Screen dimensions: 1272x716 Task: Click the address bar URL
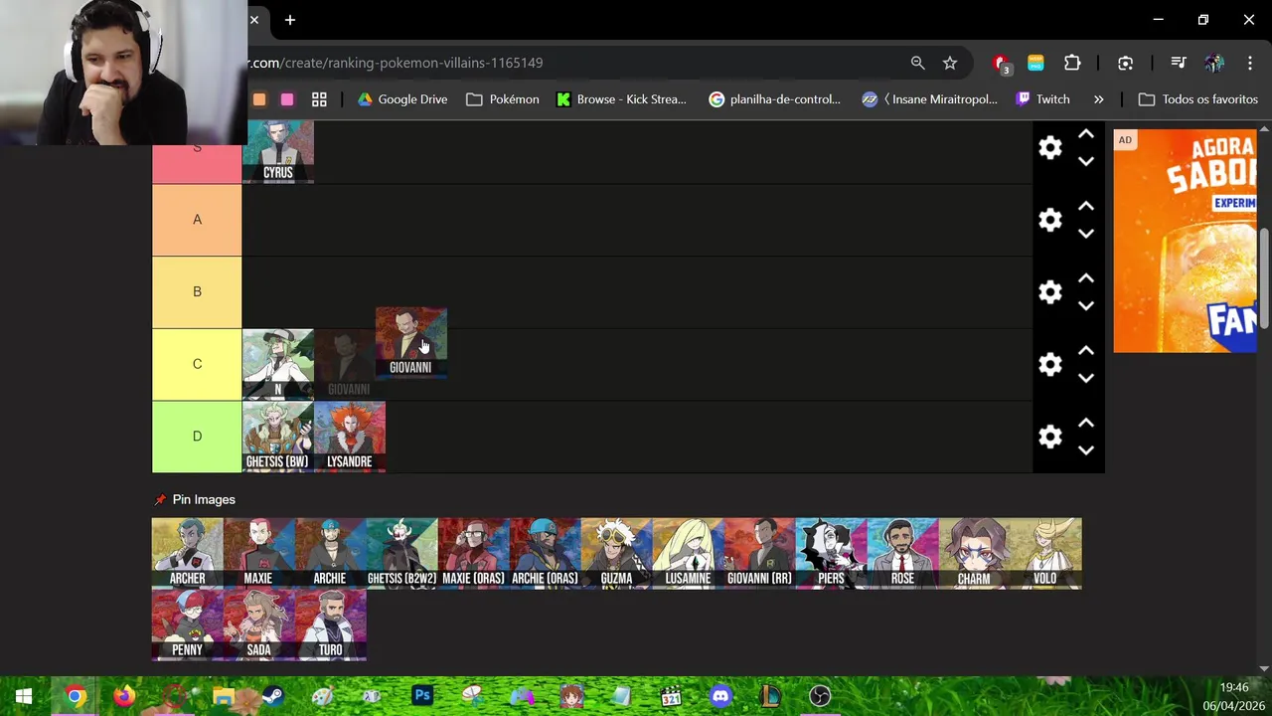(x=396, y=63)
